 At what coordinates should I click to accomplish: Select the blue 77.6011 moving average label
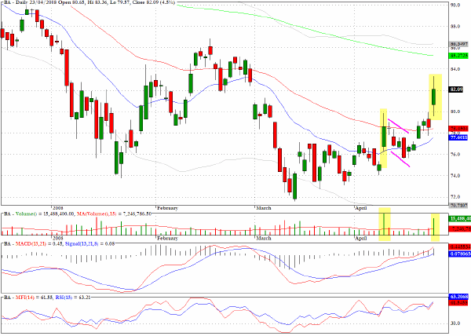click(x=459, y=137)
